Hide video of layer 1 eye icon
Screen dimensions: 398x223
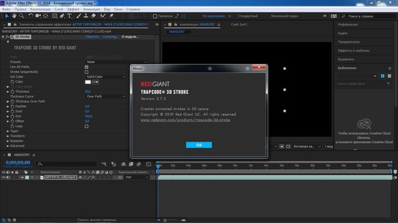pyautogui.click(x=4, y=177)
